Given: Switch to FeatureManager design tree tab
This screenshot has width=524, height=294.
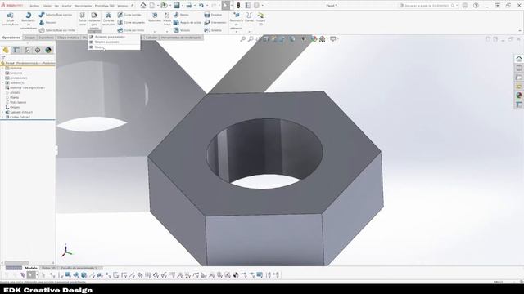Looking at the screenshot, I should click(x=6, y=50).
